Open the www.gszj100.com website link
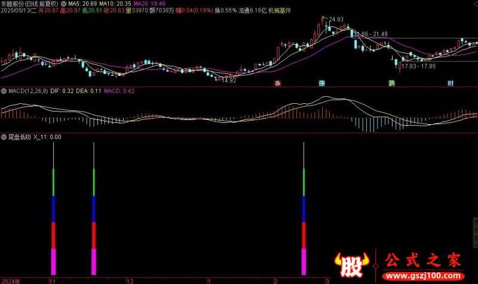Viewport: 478px width, 284px height. [423, 276]
